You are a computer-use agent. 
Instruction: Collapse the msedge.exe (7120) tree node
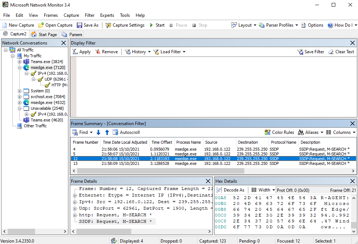point(20,67)
